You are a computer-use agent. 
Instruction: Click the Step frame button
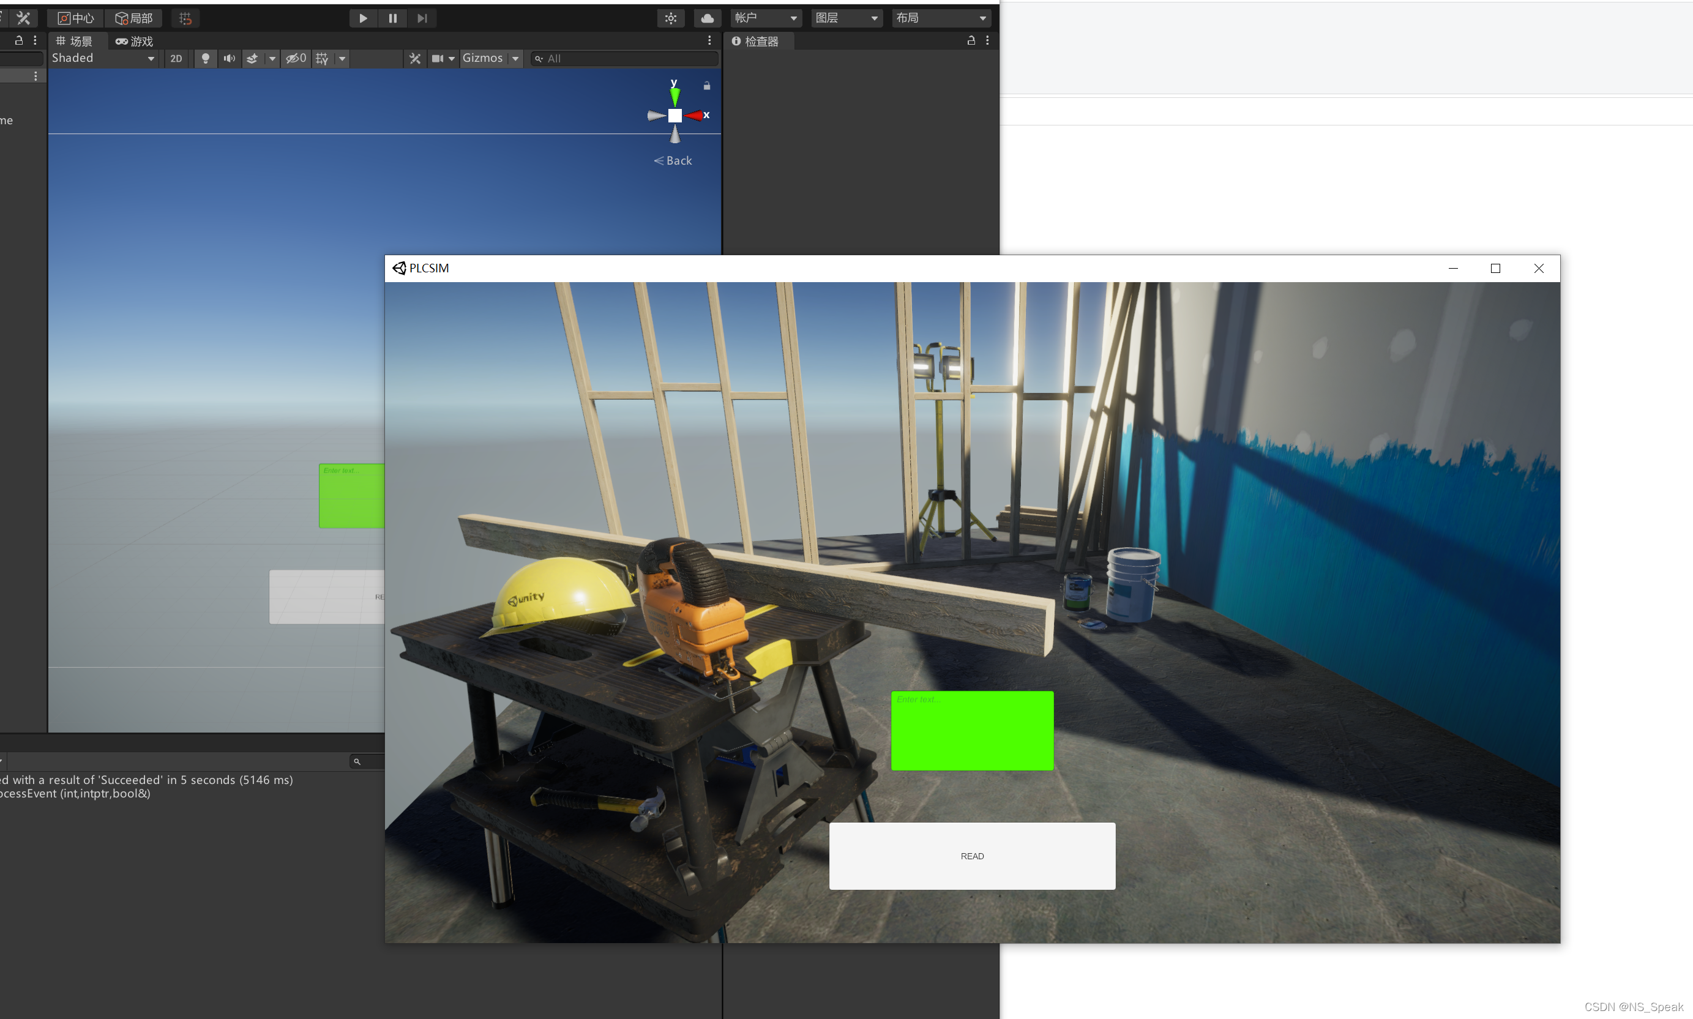(422, 18)
